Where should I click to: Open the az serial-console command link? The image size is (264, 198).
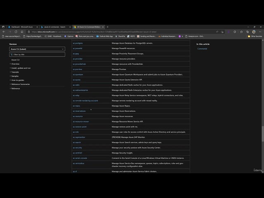click(x=80, y=158)
